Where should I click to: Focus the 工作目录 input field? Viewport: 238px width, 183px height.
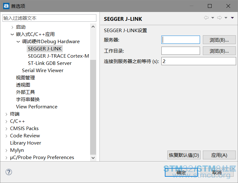181,51
